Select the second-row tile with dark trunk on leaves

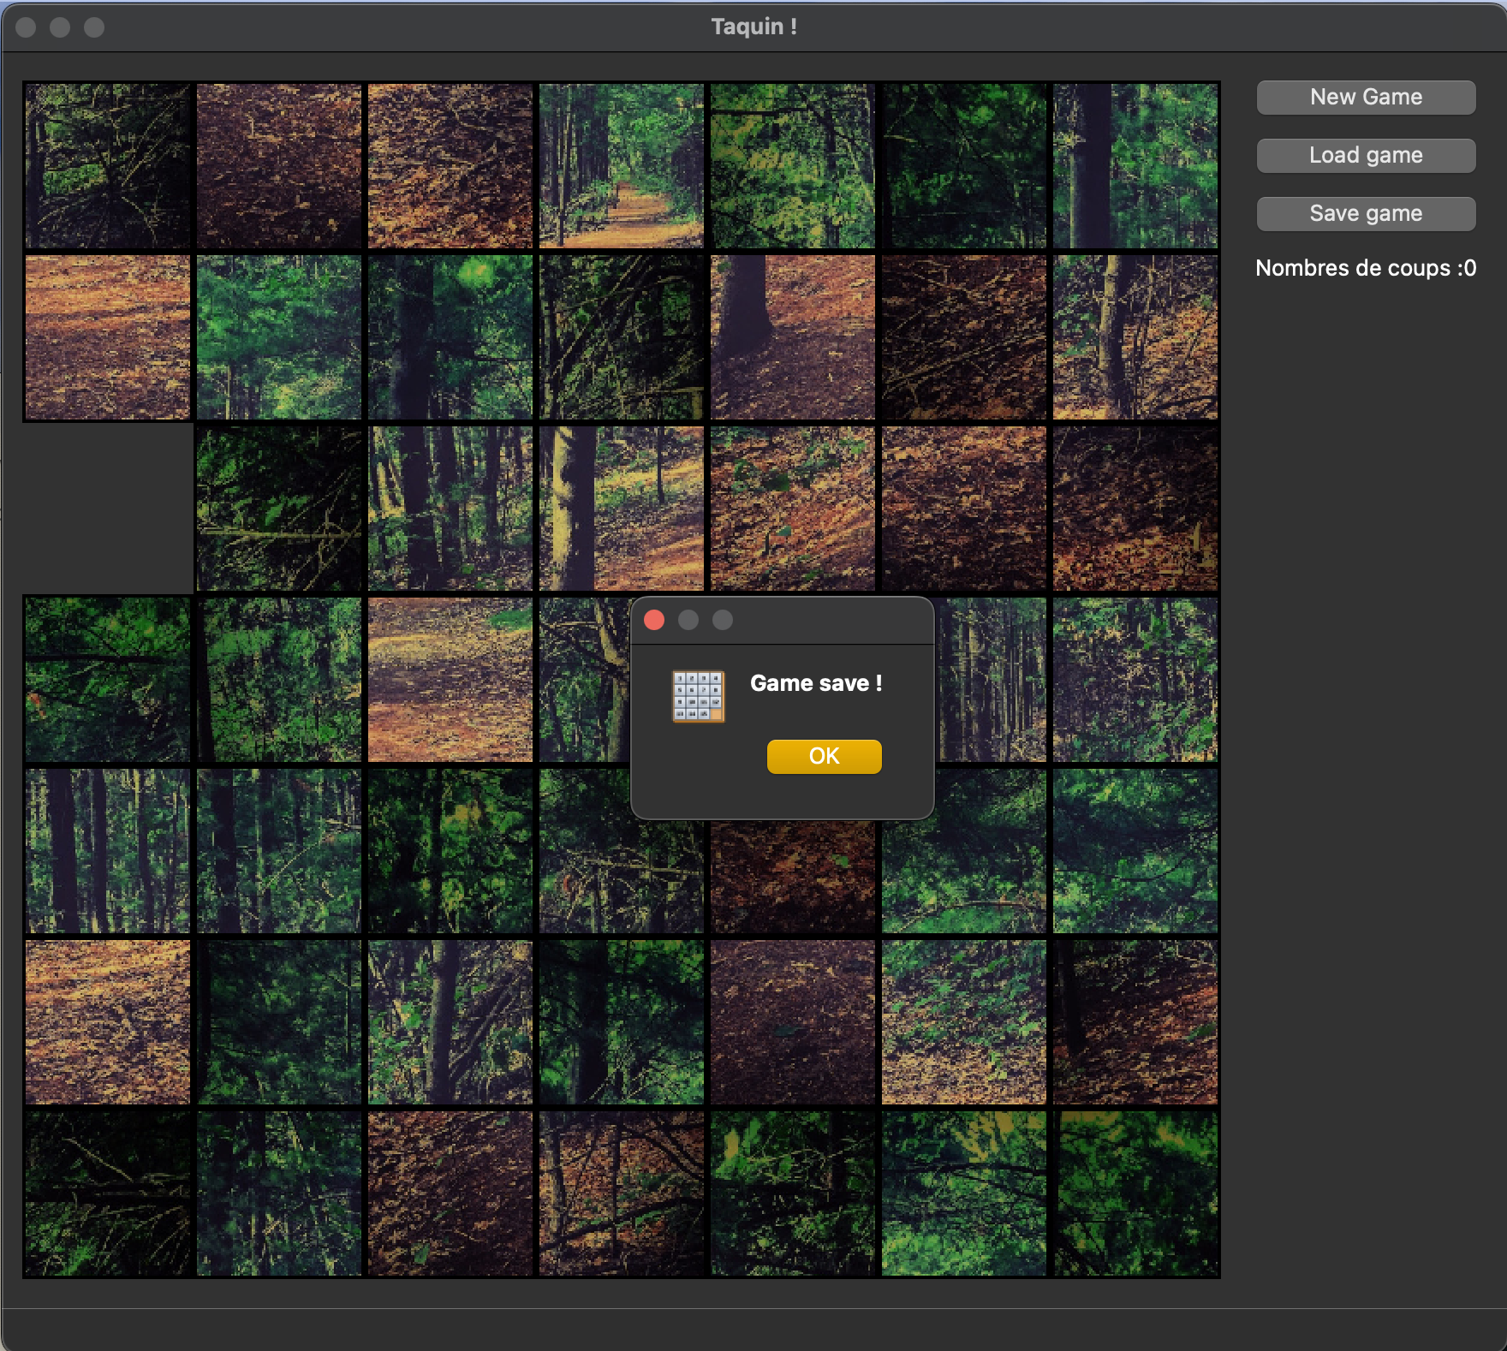point(793,337)
